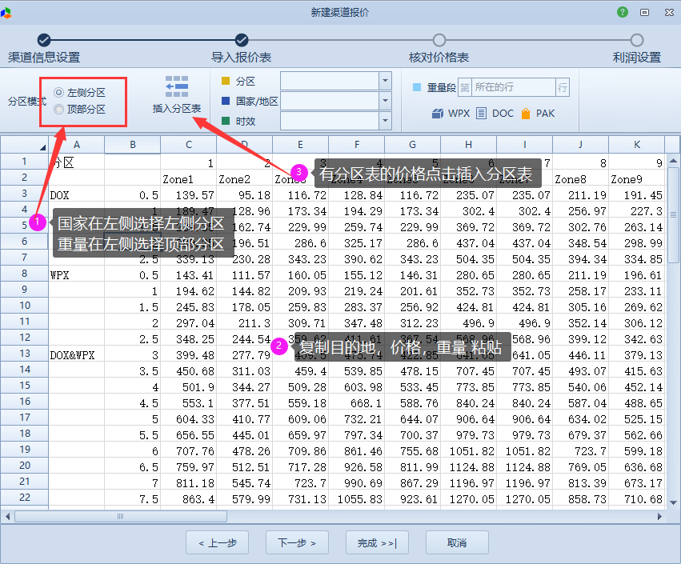Click the 取消 button
This screenshot has height=564, width=681.
coord(457,542)
